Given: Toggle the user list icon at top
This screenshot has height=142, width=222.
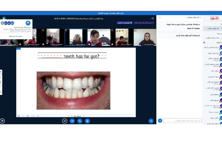Looking at the screenshot, I should point(152,18).
